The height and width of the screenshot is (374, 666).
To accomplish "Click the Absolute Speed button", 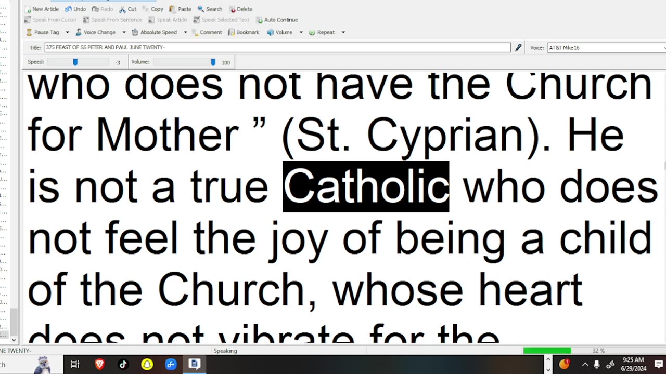I will tap(154, 32).
